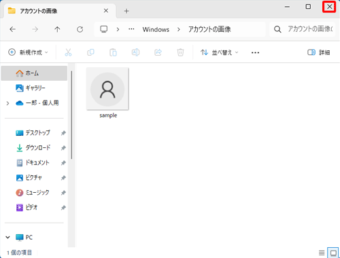This screenshot has height=258, width=340.
Task: Click the Paste clipboard icon
Action: (x=113, y=52)
